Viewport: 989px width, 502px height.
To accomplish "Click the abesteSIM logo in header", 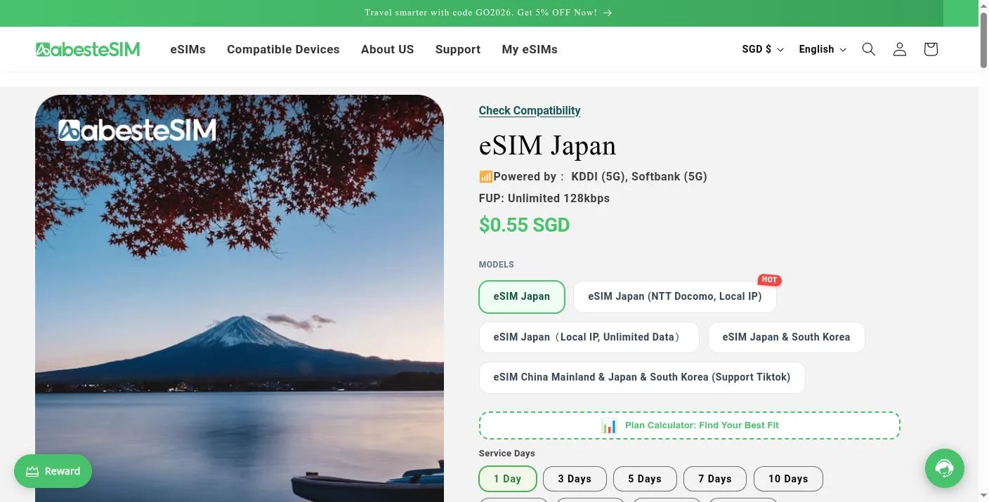I will [88, 49].
